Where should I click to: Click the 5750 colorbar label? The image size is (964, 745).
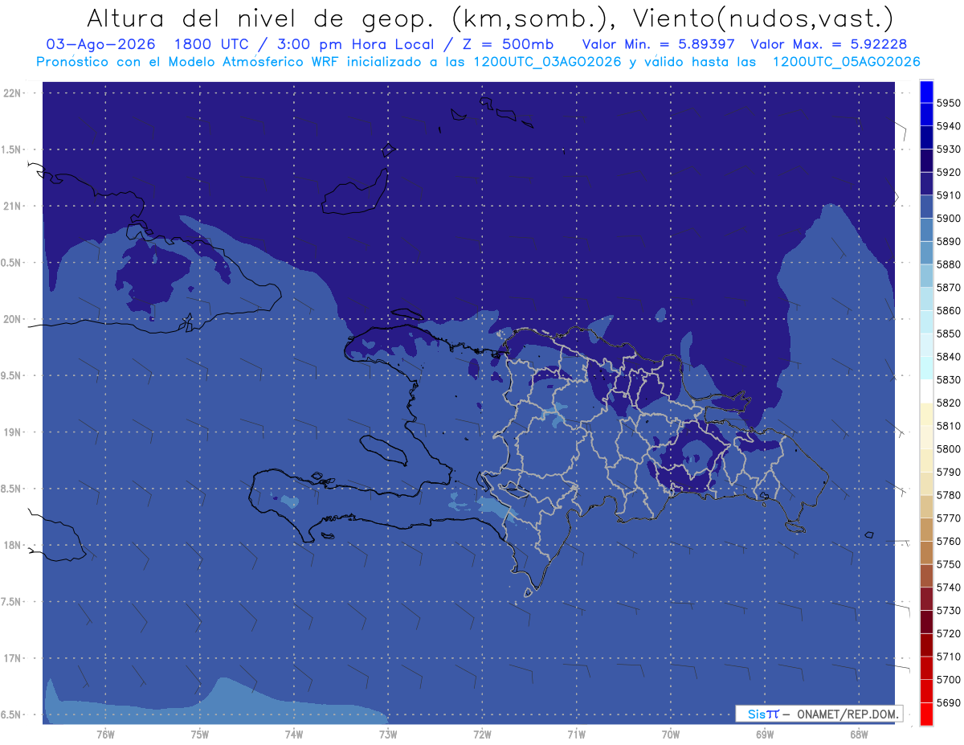click(948, 564)
